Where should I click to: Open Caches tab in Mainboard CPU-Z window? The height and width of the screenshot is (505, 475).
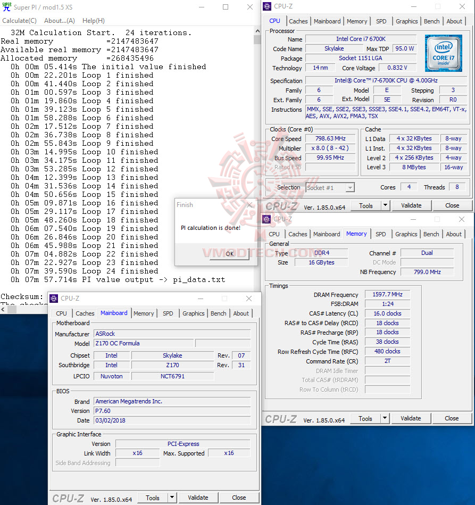85,313
